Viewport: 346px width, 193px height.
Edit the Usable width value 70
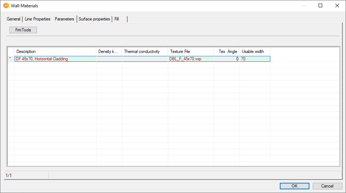pyautogui.click(x=255, y=59)
